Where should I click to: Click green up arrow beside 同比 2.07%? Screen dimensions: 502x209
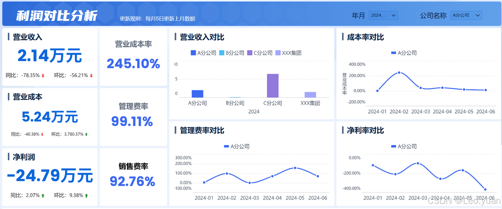pos(43,195)
